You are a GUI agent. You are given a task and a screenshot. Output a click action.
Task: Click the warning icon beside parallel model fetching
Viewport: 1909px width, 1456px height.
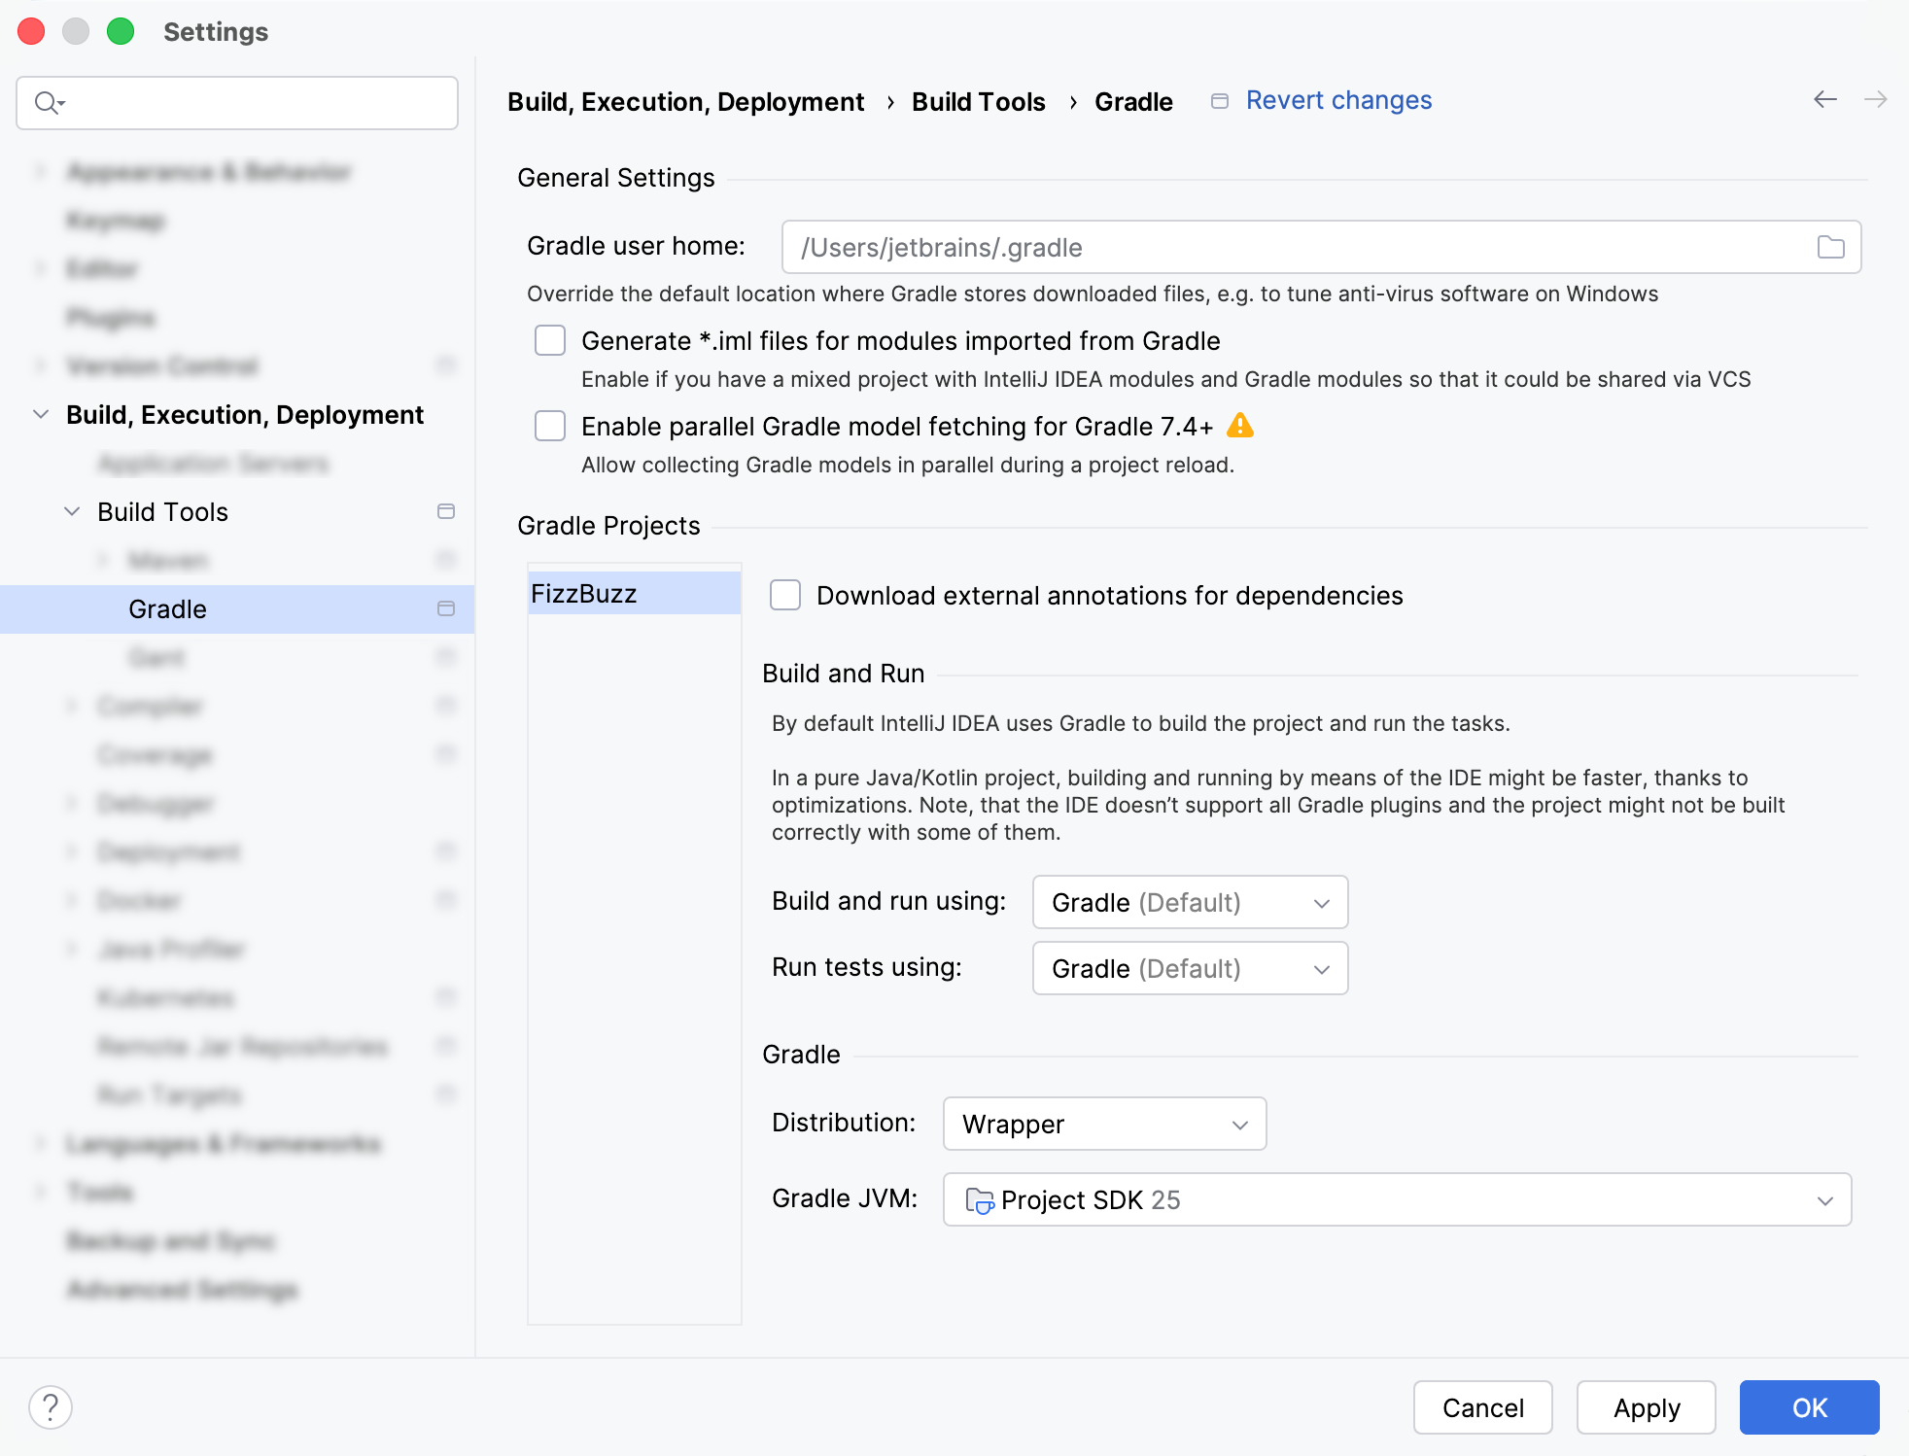(1240, 426)
